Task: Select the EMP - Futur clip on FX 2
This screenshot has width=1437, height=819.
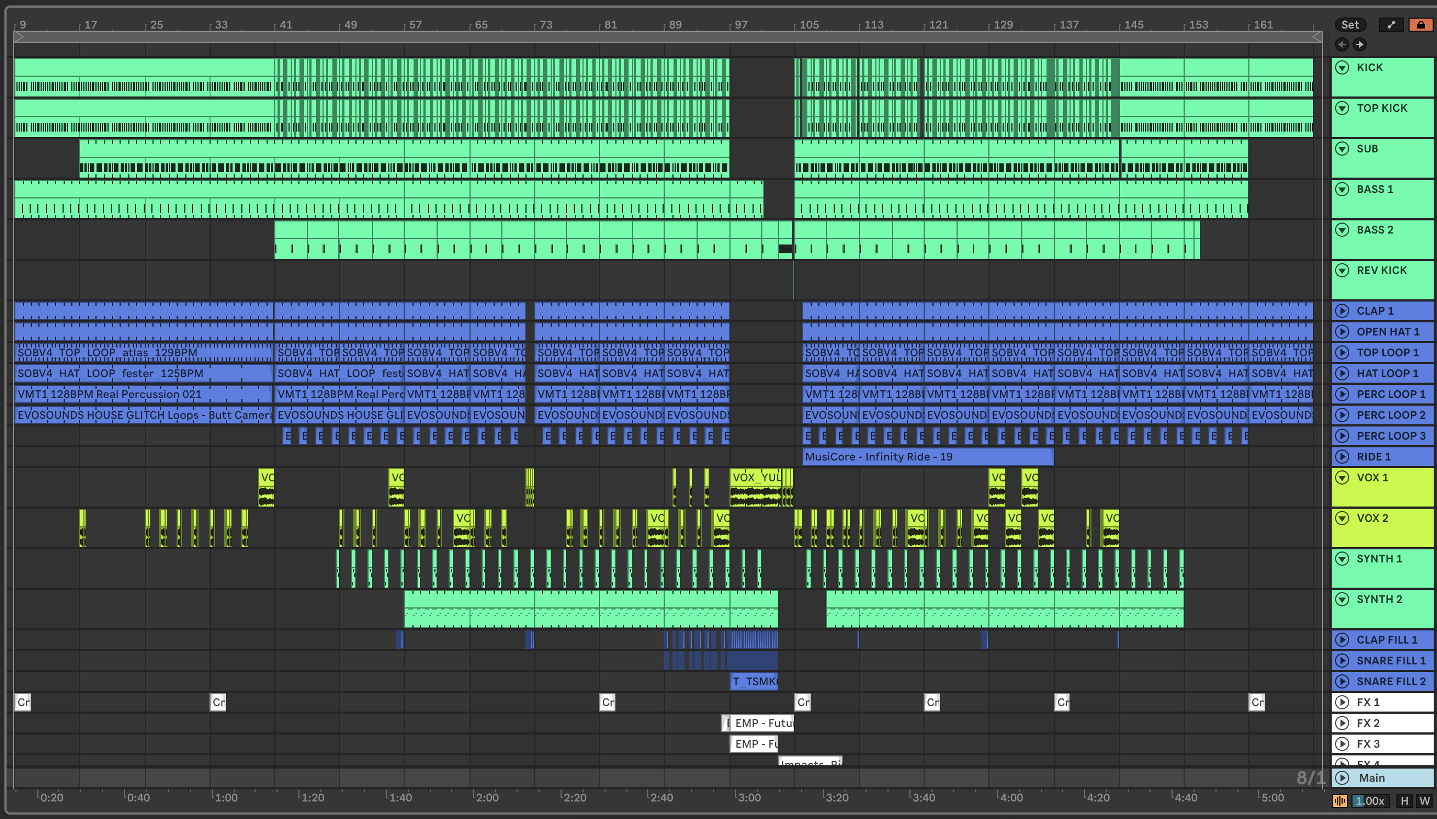Action: pos(762,723)
